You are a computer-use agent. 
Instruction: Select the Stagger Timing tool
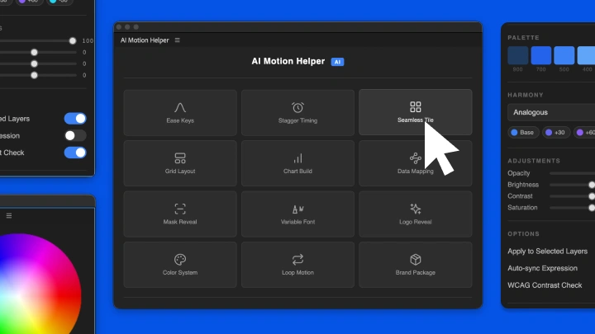pos(297,112)
